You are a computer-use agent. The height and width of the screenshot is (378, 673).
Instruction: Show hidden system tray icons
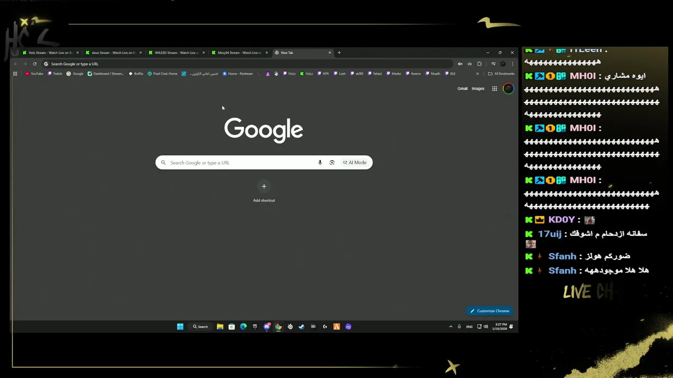(451, 327)
